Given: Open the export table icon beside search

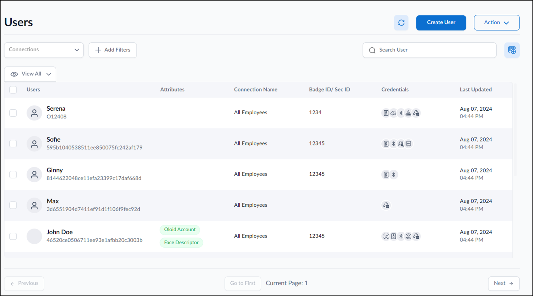Looking at the screenshot, I should point(512,50).
